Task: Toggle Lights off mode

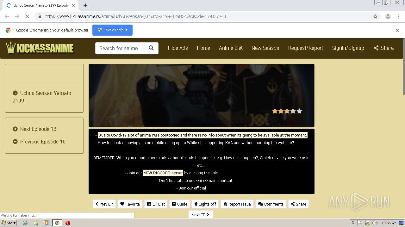Action: [x=205, y=204]
